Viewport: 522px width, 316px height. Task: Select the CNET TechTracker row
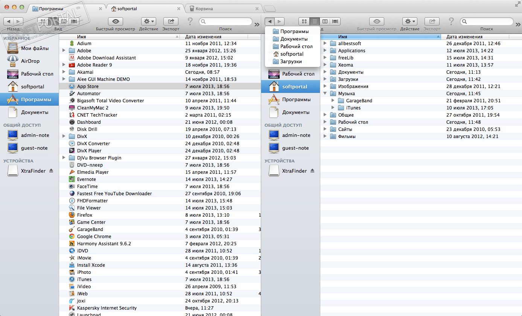click(x=160, y=115)
